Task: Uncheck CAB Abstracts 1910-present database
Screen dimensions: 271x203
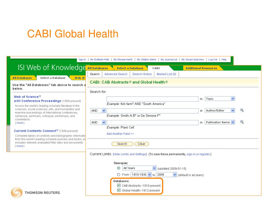Action: pos(119,185)
